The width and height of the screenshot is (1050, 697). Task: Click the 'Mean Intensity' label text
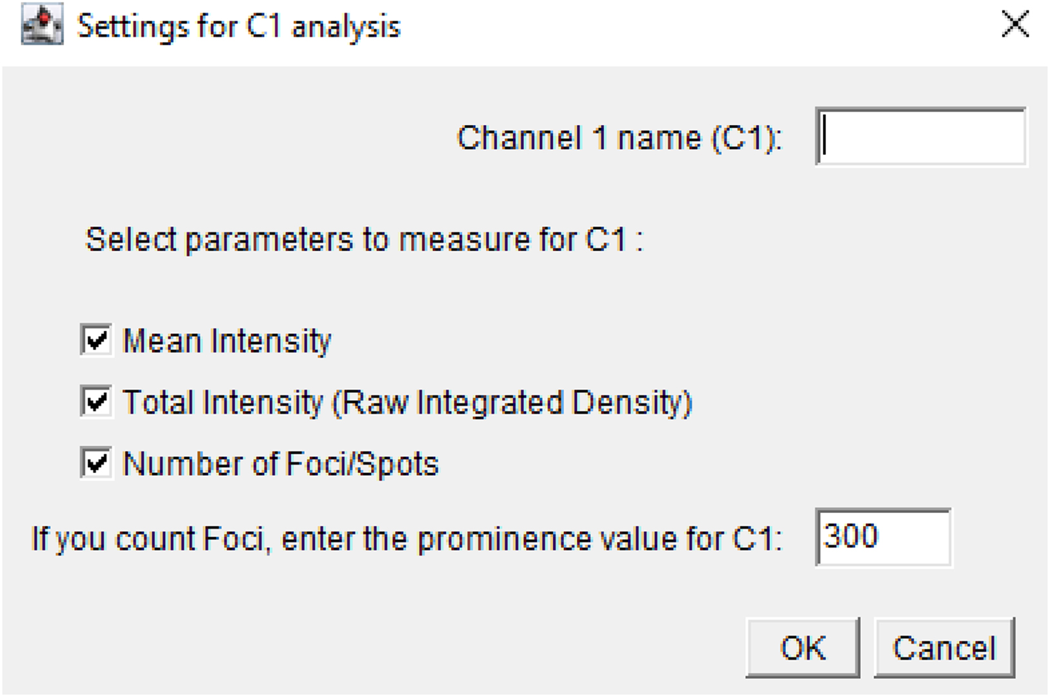point(227,341)
